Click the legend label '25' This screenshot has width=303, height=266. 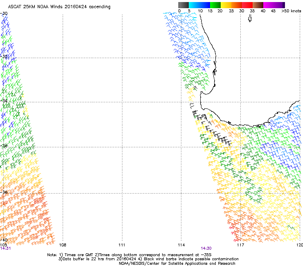click(x=231, y=11)
